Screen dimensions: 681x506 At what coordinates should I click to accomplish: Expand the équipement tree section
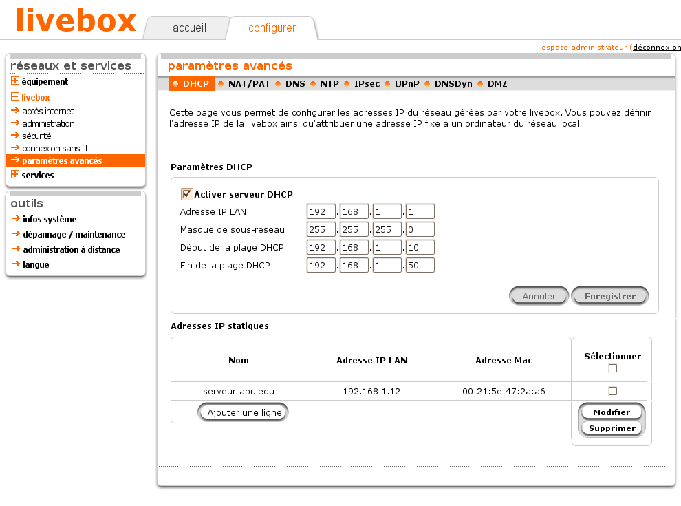point(14,81)
